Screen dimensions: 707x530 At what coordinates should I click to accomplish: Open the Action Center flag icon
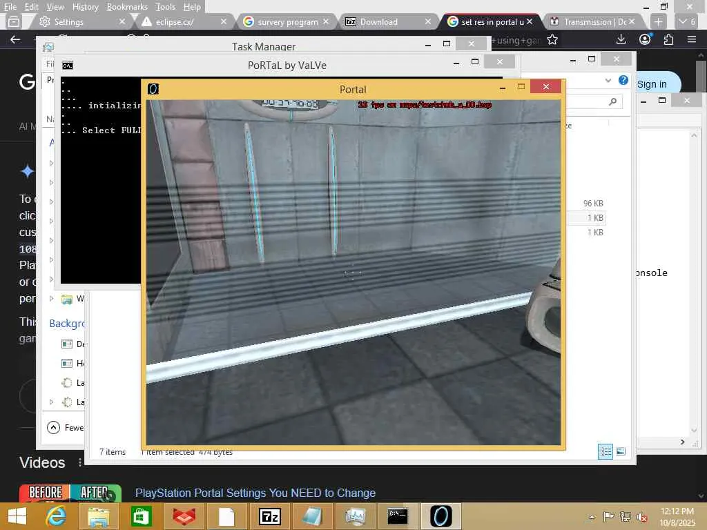[x=609, y=517]
